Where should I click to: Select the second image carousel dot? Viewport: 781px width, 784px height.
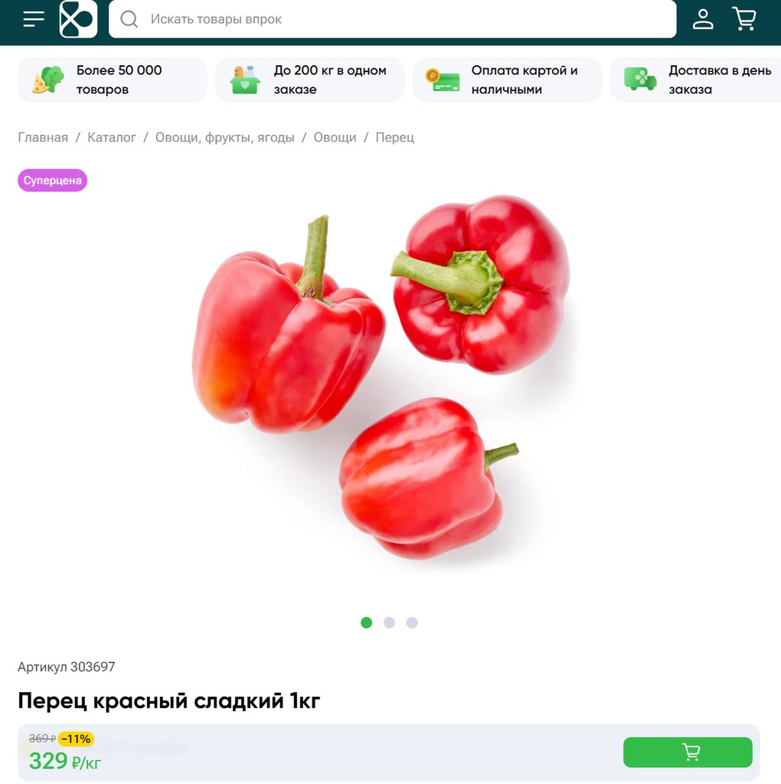coord(389,622)
